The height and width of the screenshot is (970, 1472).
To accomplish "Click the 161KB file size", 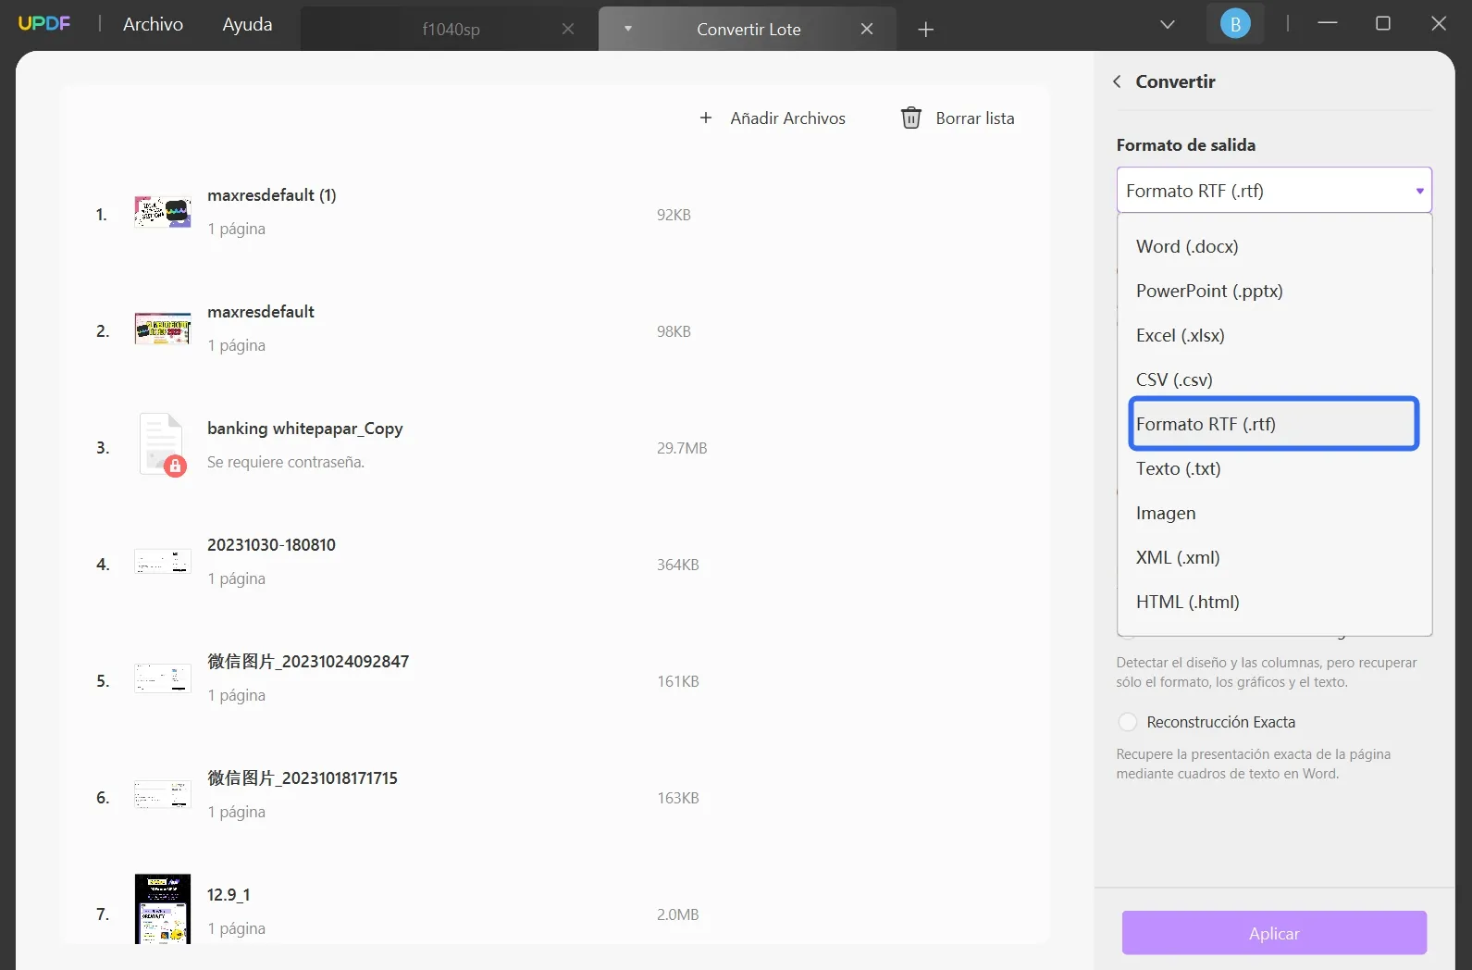I will tap(678, 681).
